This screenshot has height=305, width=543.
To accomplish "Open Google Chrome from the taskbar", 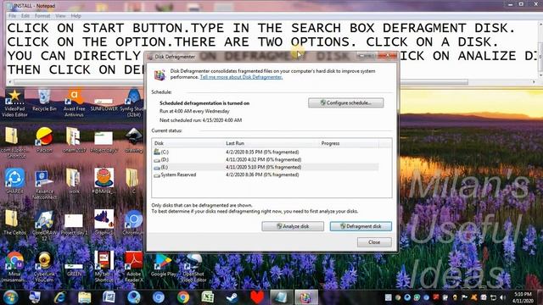I will coord(183,297).
